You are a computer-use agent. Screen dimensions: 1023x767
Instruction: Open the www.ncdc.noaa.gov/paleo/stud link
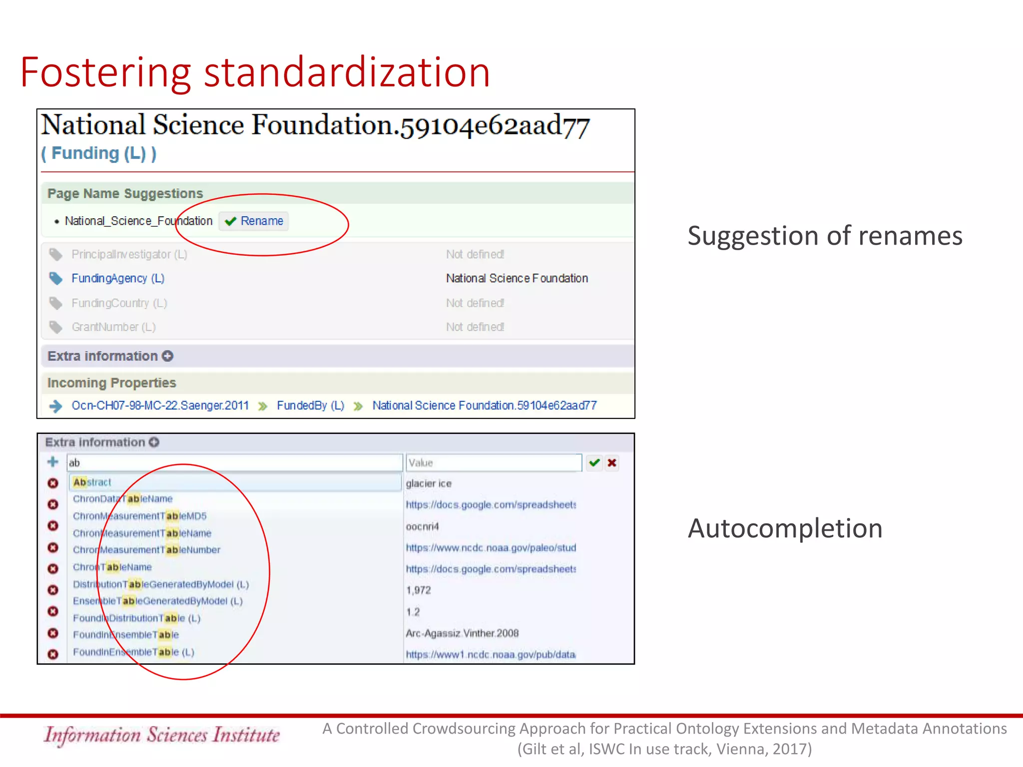pyautogui.click(x=491, y=548)
